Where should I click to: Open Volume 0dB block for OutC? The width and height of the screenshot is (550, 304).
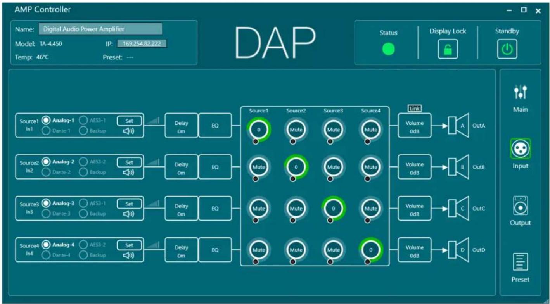coord(414,208)
